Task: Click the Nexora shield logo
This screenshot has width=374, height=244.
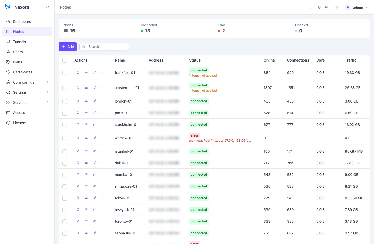Action: 8,7
